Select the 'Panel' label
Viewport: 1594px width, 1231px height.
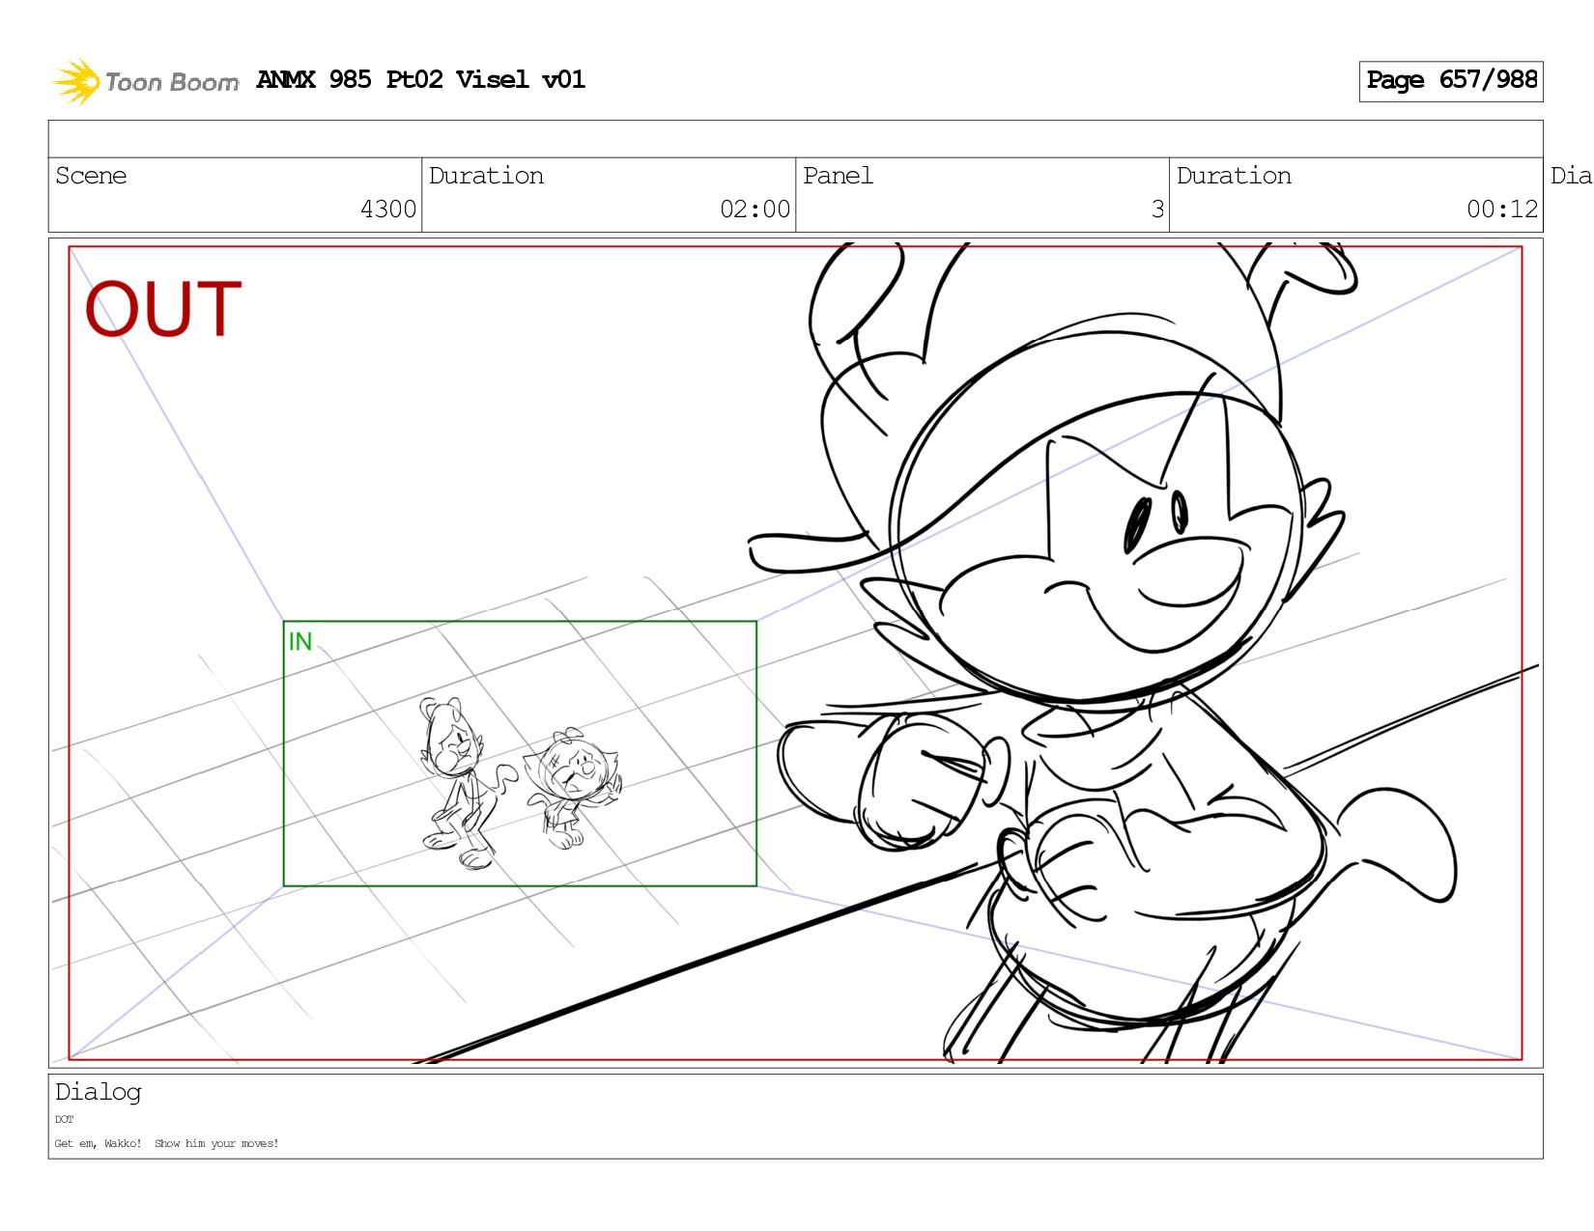click(x=838, y=176)
